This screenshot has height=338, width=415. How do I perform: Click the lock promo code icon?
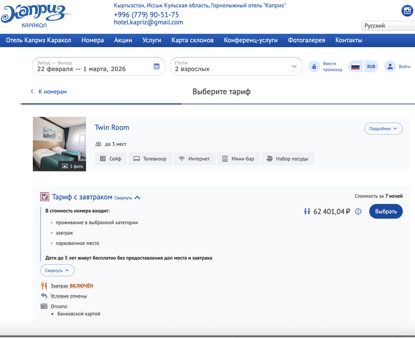(314, 66)
